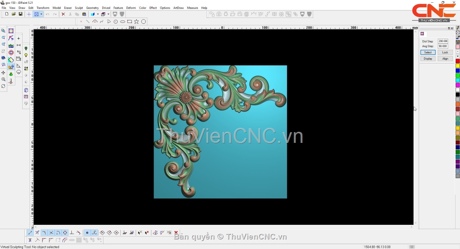460x249 pixels.
Task: Open the File menu
Action: (4, 8)
